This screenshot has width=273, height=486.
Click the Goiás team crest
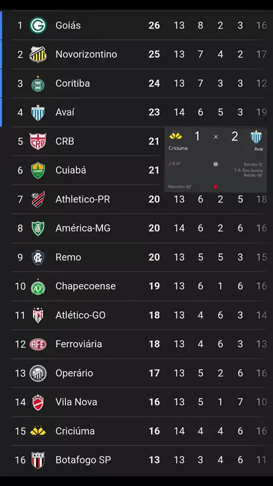(38, 26)
